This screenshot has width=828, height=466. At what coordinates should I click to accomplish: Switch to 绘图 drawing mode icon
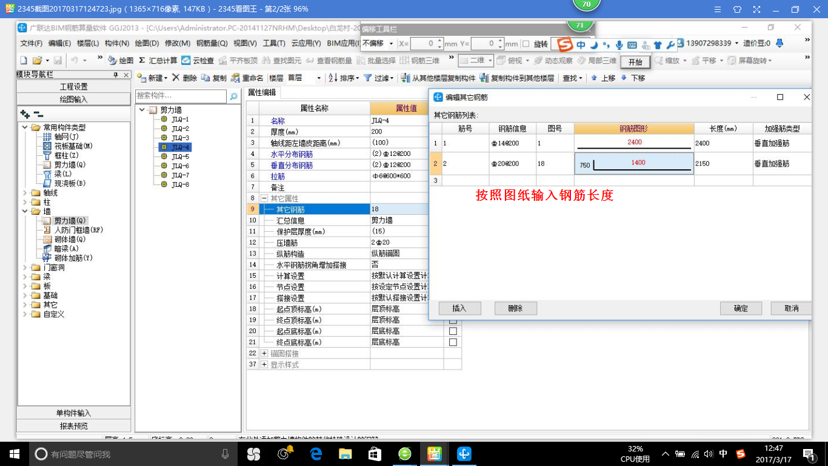tap(112, 60)
